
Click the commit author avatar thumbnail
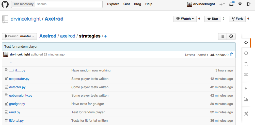click(6, 54)
